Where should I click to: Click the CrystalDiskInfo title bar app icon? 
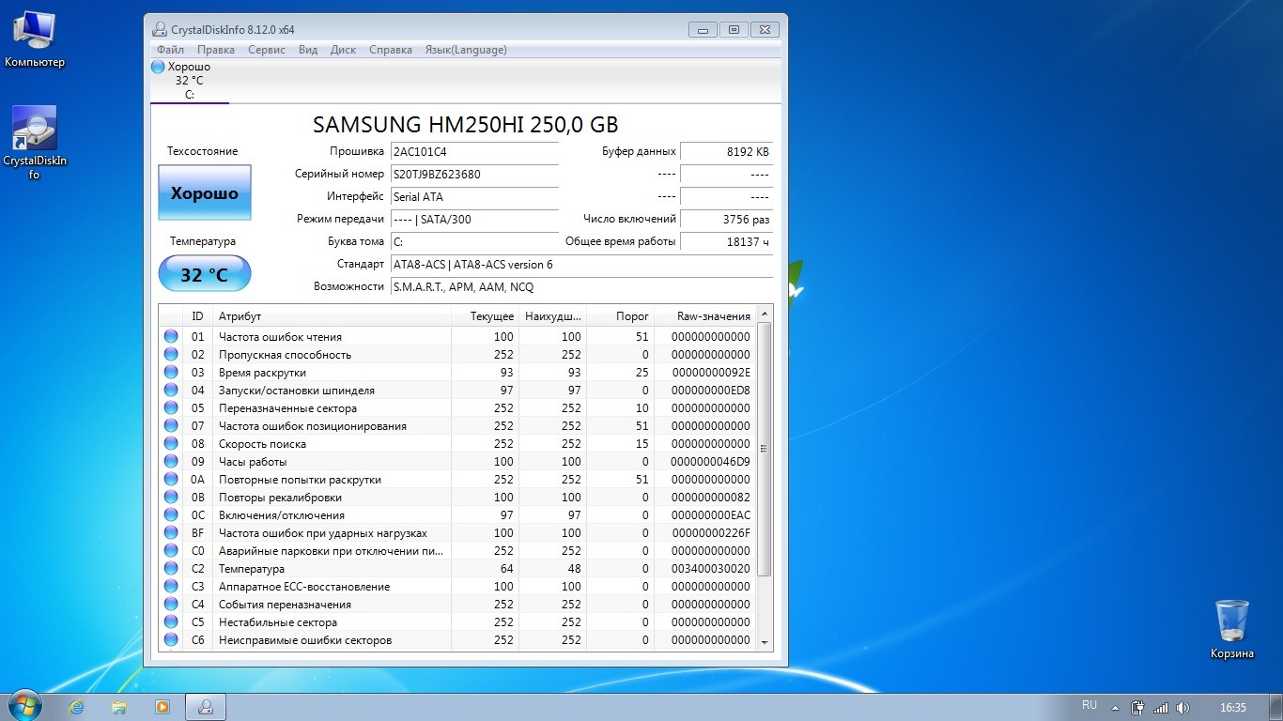coord(159,29)
